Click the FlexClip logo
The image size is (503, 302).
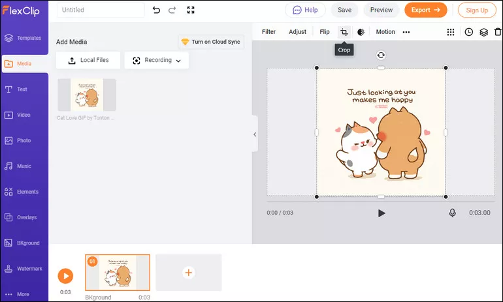click(21, 10)
